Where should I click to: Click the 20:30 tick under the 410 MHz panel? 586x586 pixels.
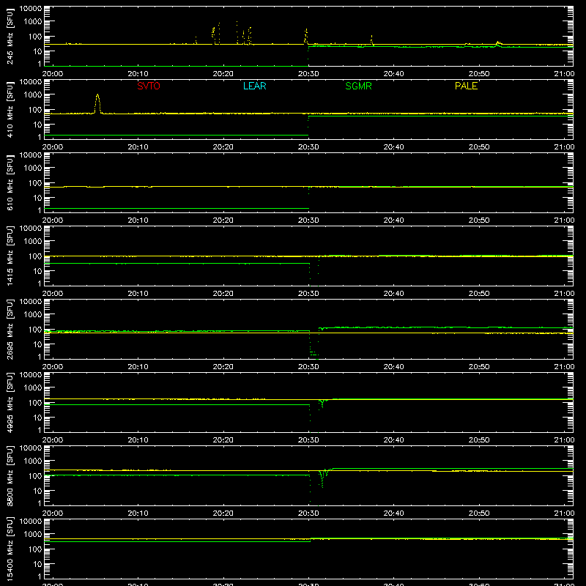308,147
